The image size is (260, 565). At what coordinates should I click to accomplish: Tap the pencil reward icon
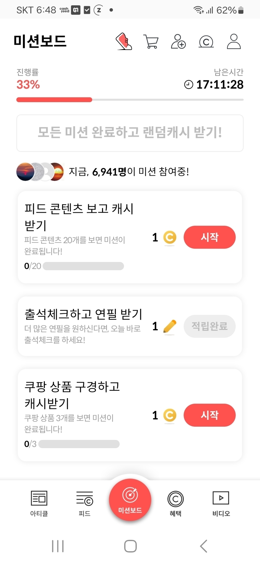[170, 326]
